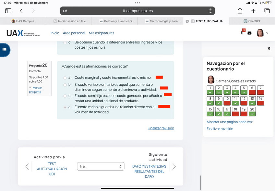275x191 pixels.
Task: Jump to question 2 in navigation
Action: pos(219,90)
